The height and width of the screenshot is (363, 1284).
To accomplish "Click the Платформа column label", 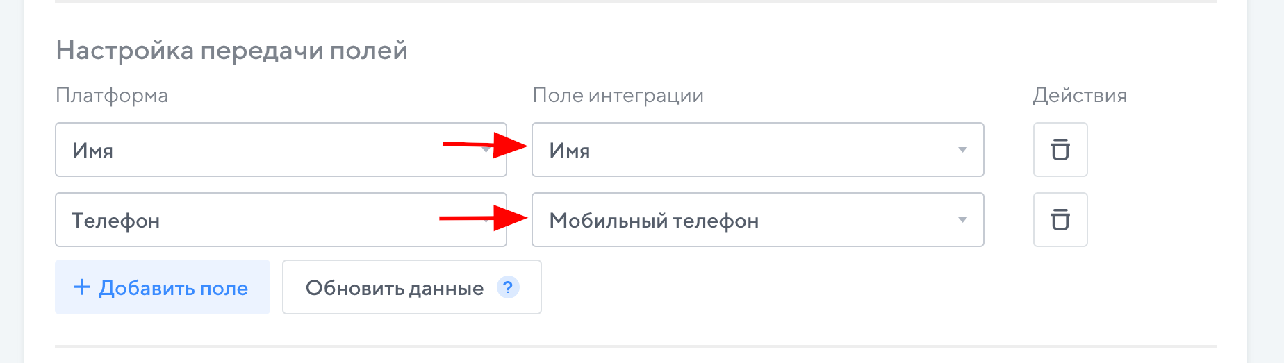I will pos(112,95).
